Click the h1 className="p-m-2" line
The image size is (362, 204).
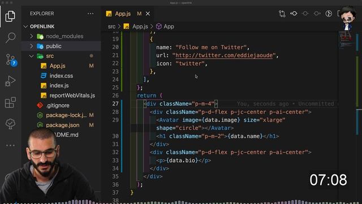coord(217,136)
